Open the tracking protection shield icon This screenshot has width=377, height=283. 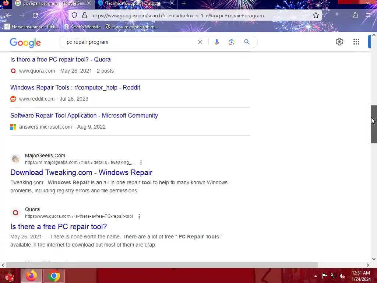tap(74, 15)
